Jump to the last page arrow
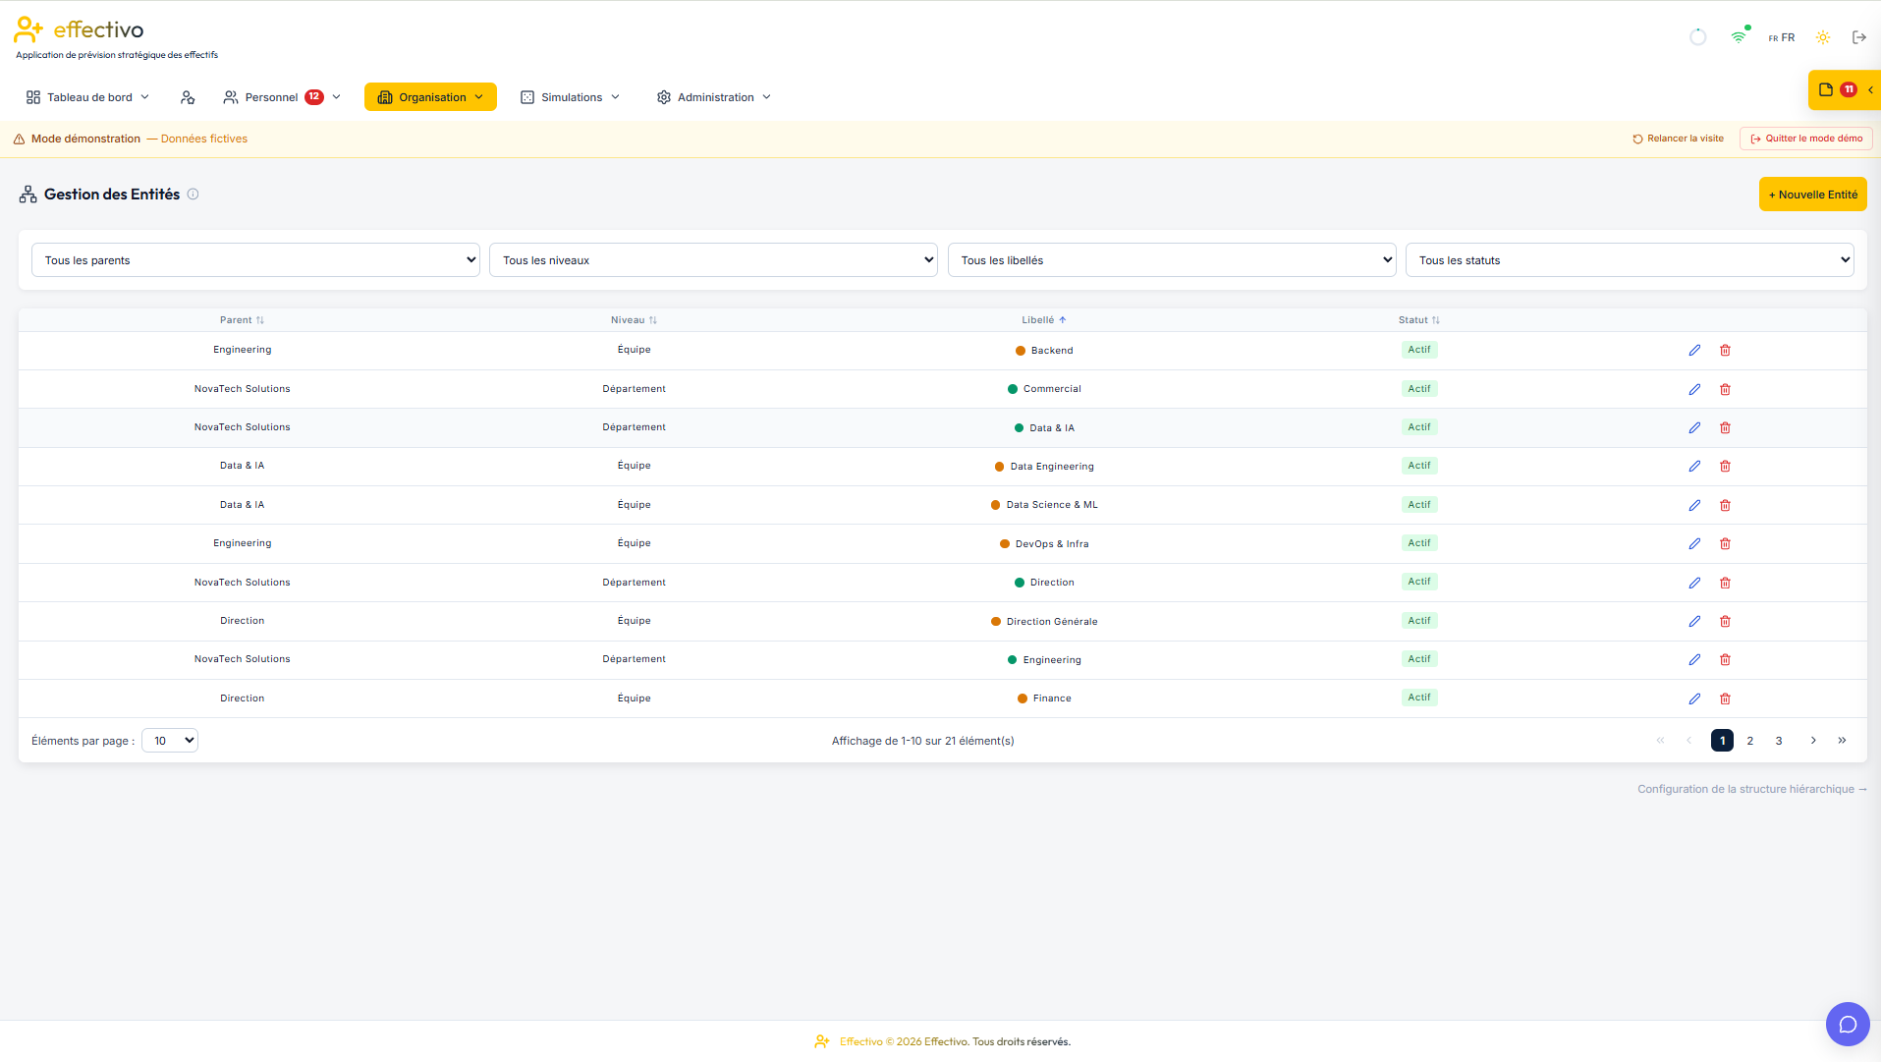Image resolution: width=1881 pixels, height=1062 pixels. coord(1842,741)
